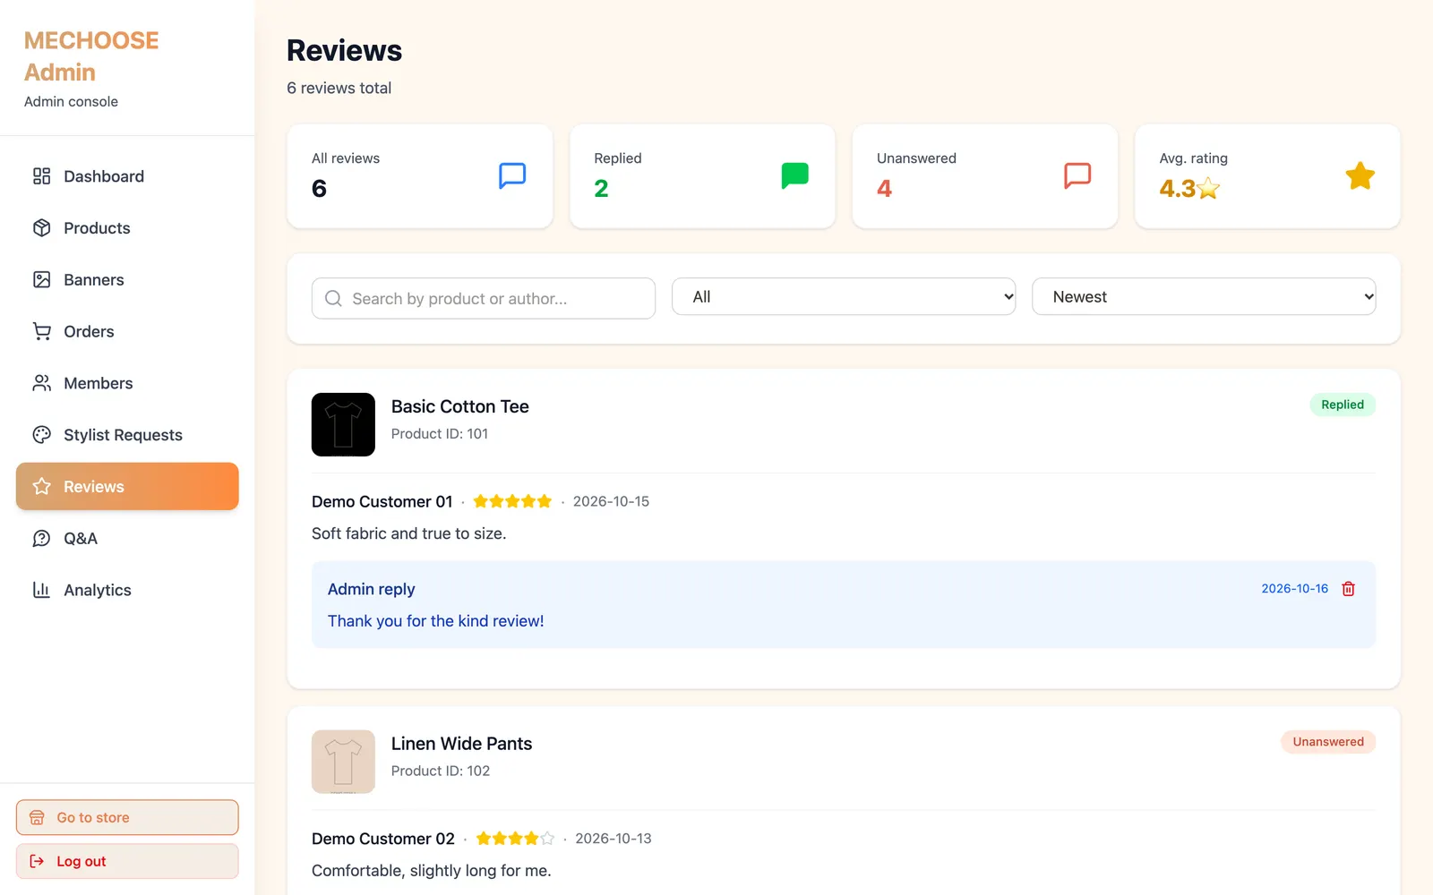1433x895 pixels.
Task: Click the Unanswered badge on Linen Wide Pants
Action: coord(1328,742)
